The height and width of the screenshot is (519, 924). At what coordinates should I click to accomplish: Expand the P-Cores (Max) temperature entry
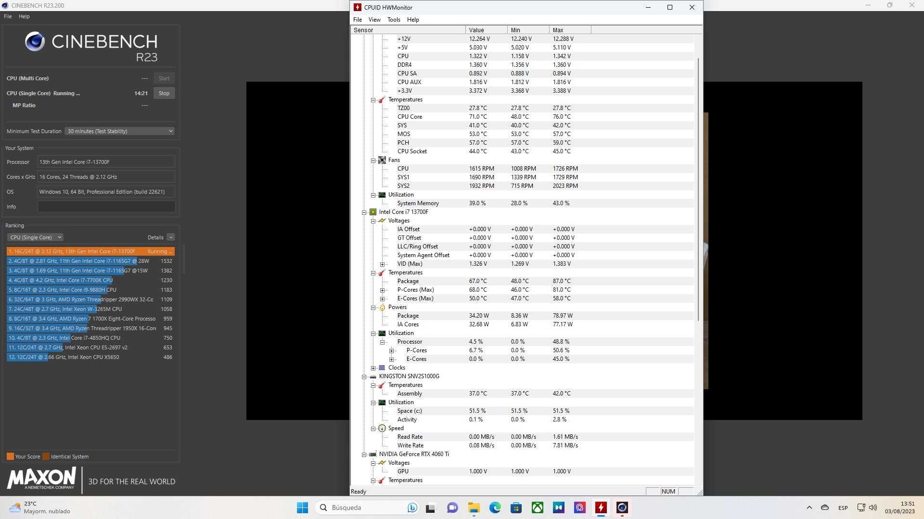coord(383,290)
